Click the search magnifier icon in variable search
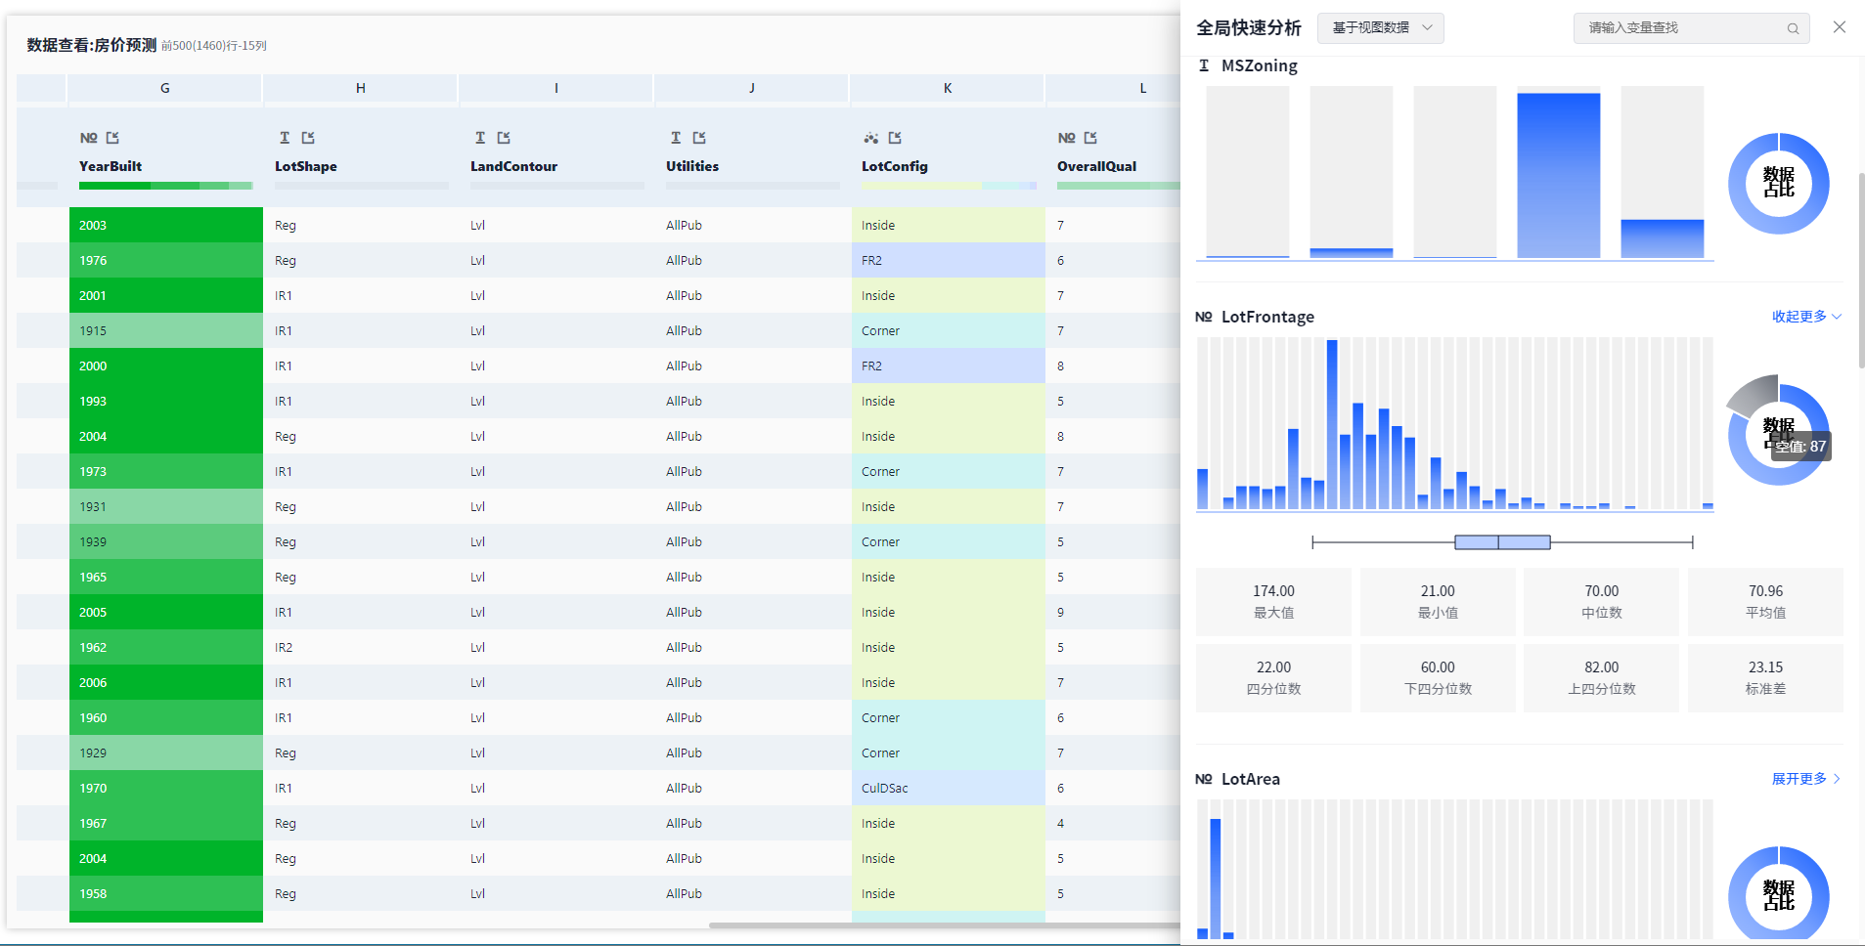Image resolution: width=1865 pixels, height=946 pixels. pyautogui.click(x=1793, y=28)
